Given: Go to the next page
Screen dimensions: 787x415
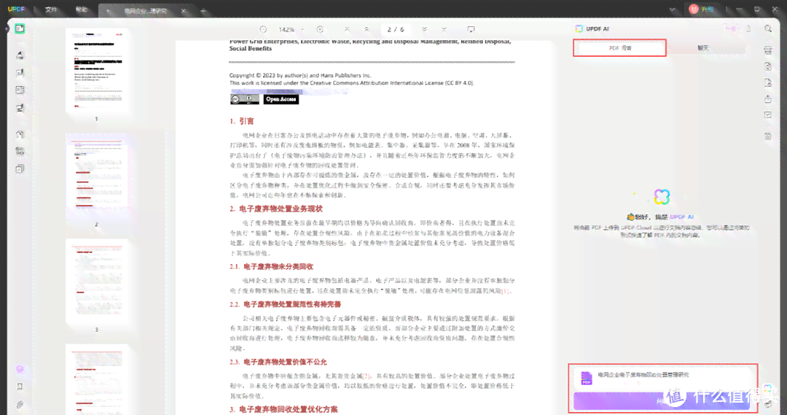Looking at the screenshot, I should click(425, 30).
